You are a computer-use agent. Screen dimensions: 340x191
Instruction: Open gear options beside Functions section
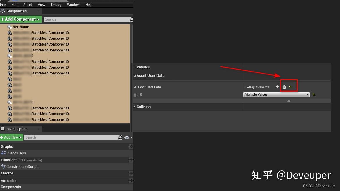pyautogui.click(x=131, y=160)
